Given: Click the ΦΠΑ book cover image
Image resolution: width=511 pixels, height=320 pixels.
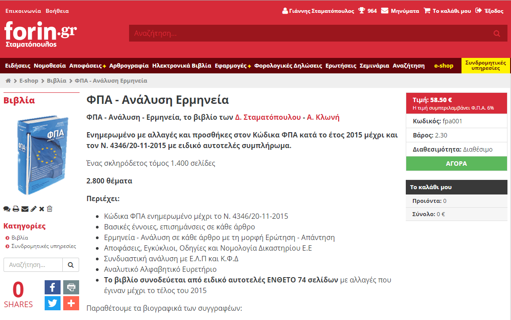Looking at the screenshot, I should click(42, 154).
